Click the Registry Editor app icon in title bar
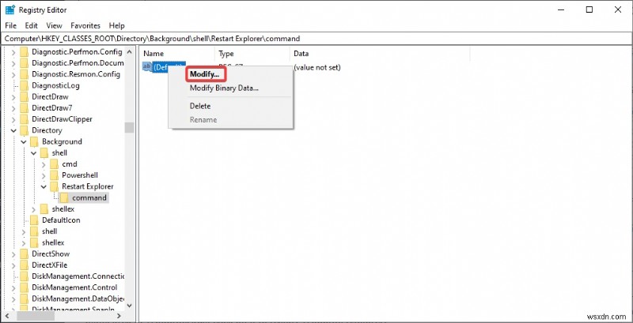This screenshot has height=323, width=633. click(10, 9)
